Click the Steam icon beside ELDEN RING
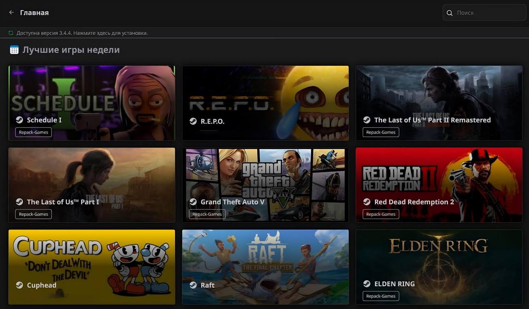This screenshot has height=309, width=529. pos(367,284)
